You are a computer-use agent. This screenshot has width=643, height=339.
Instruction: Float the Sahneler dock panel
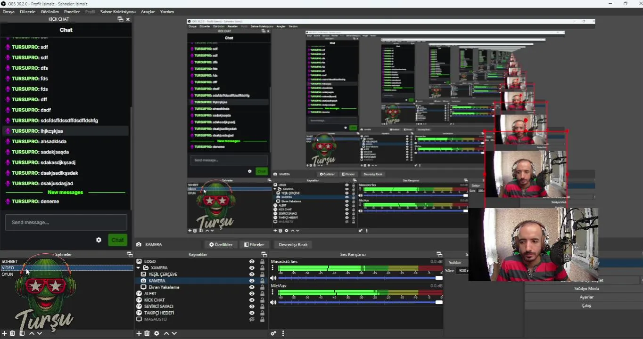click(130, 254)
